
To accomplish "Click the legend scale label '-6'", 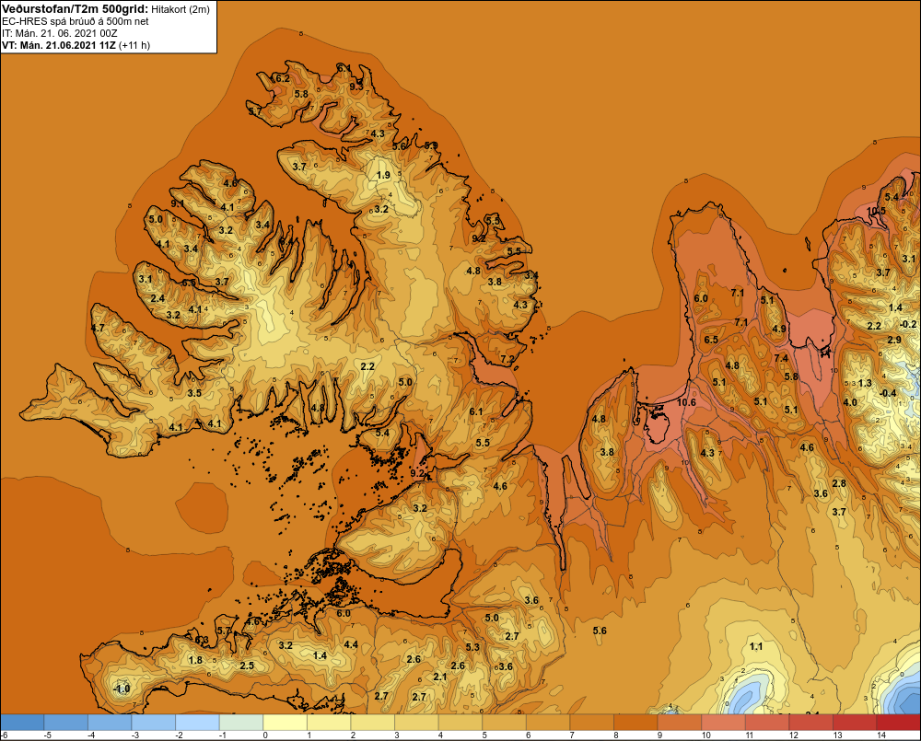I will click(x=5, y=735).
